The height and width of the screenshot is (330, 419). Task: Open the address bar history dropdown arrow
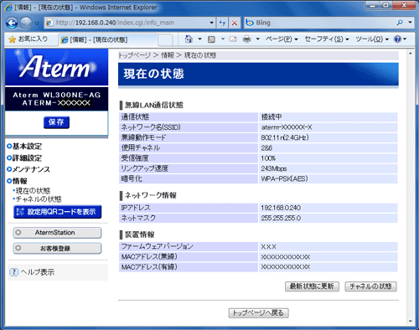[211, 23]
